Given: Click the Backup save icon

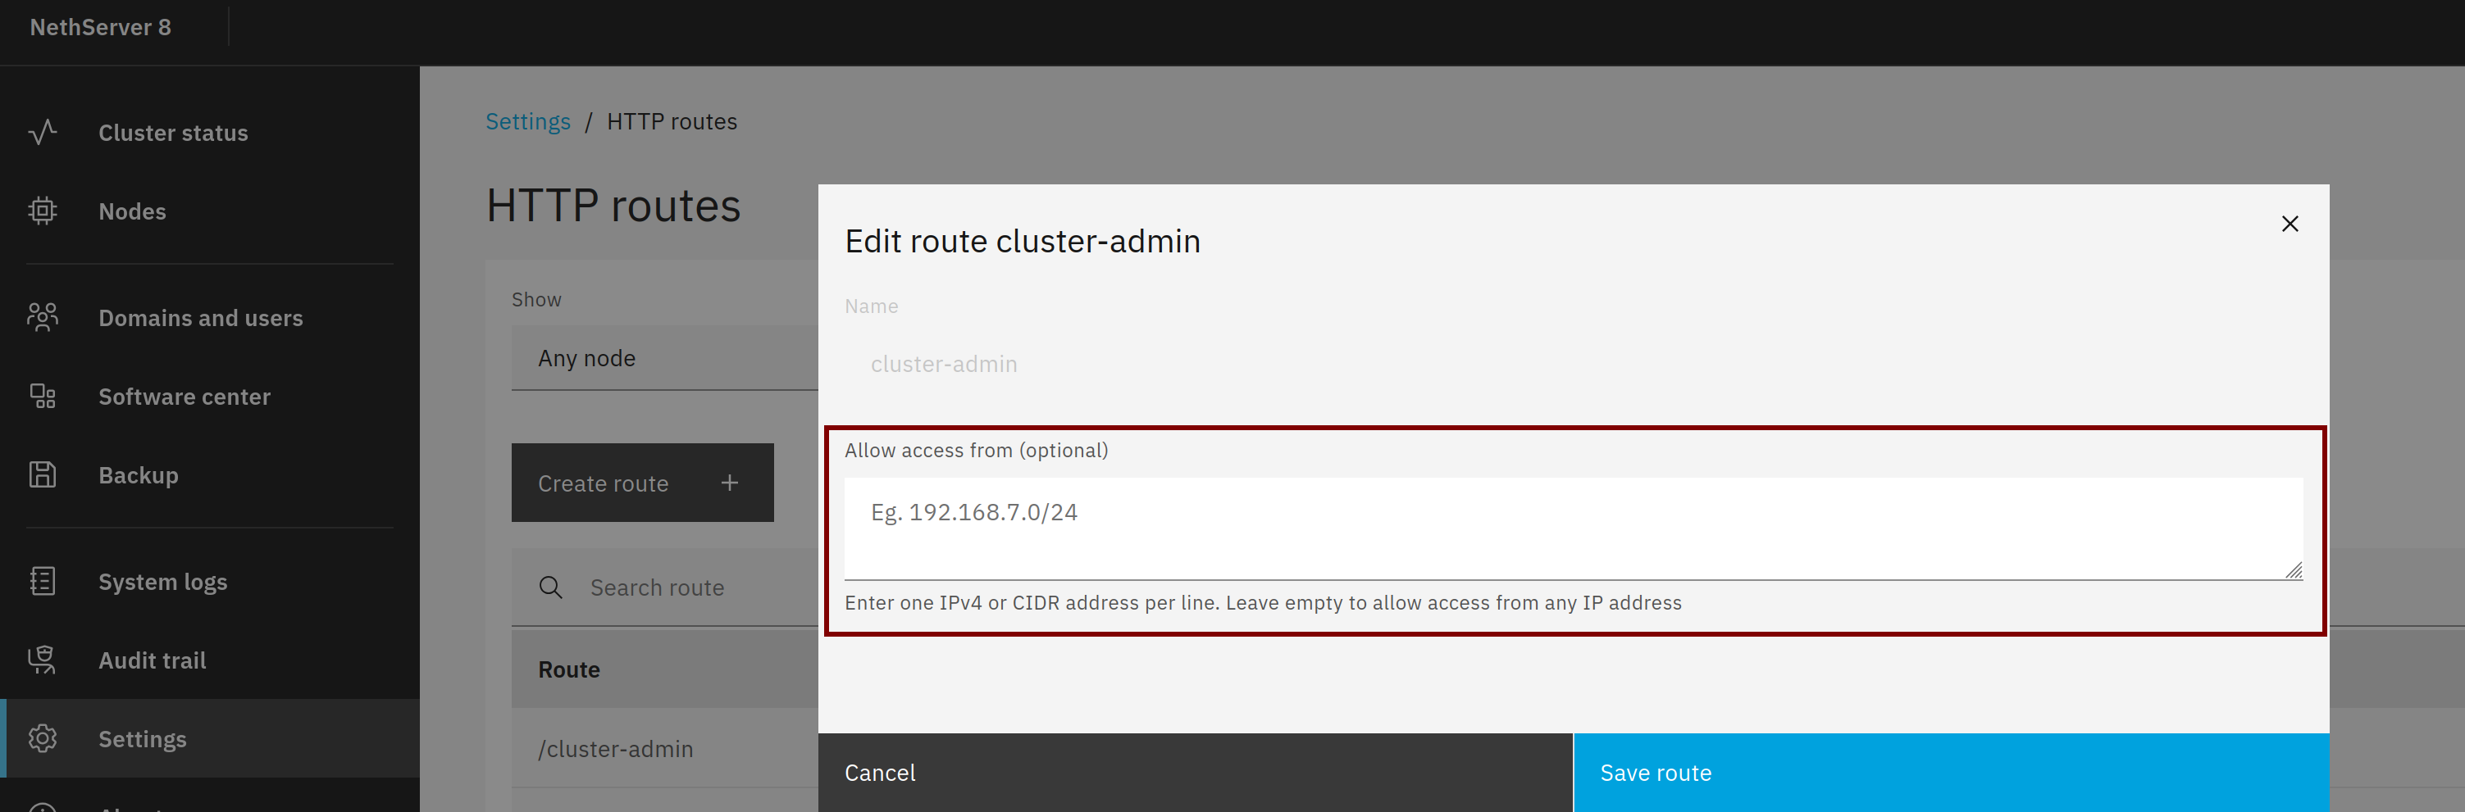Looking at the screenshot, I should 43,474.
